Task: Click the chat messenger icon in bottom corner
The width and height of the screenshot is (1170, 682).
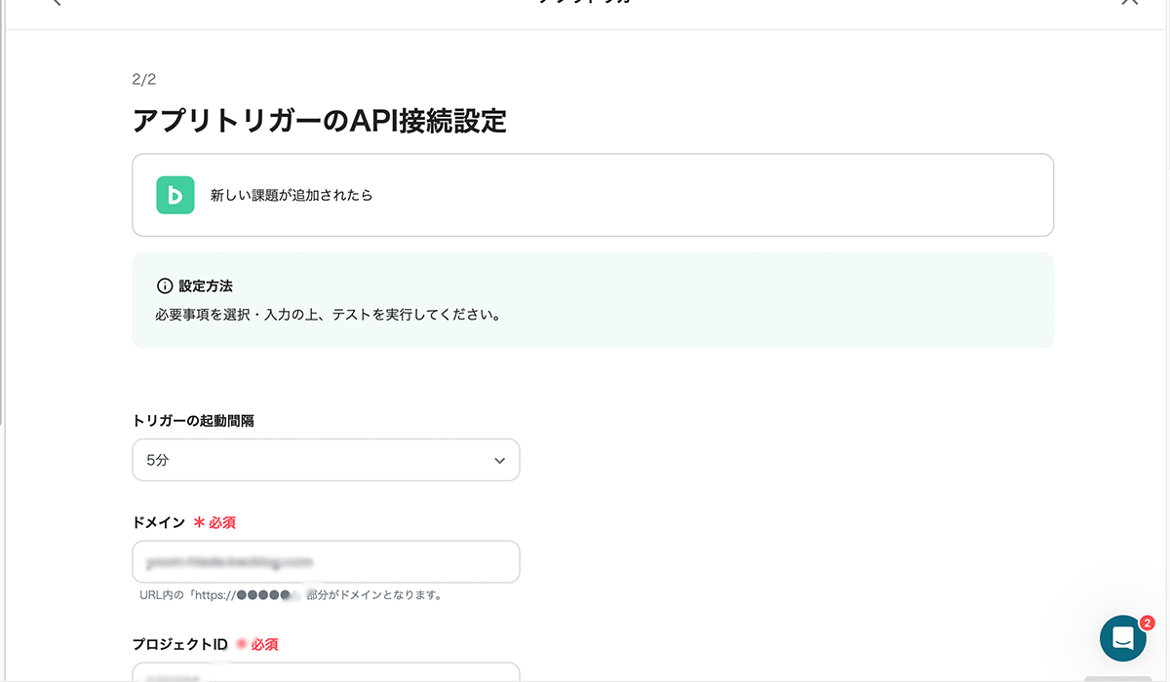Action: click(1123, 638)
